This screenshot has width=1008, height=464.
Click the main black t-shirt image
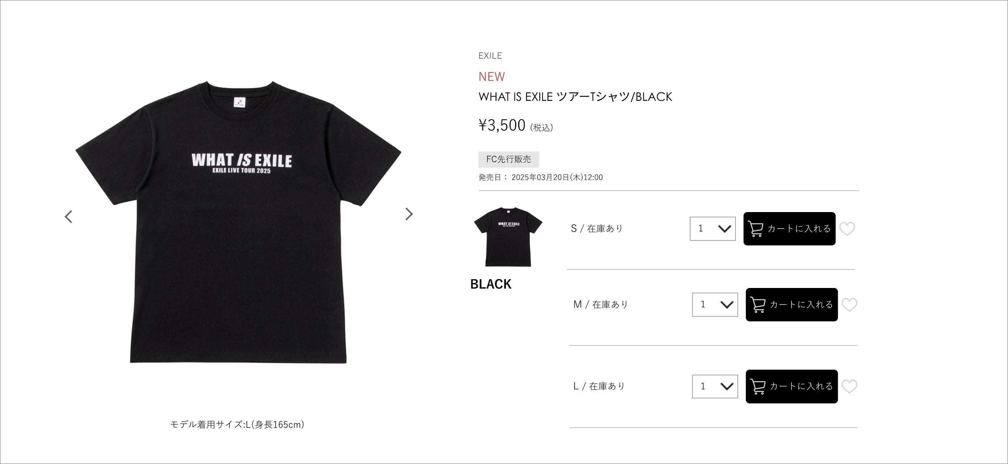point(238,222)
